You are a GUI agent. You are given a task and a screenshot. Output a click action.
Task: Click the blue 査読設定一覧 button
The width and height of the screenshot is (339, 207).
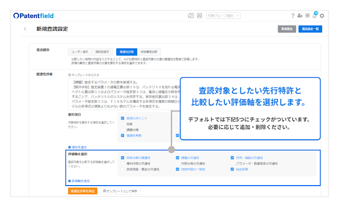point(310,29)
